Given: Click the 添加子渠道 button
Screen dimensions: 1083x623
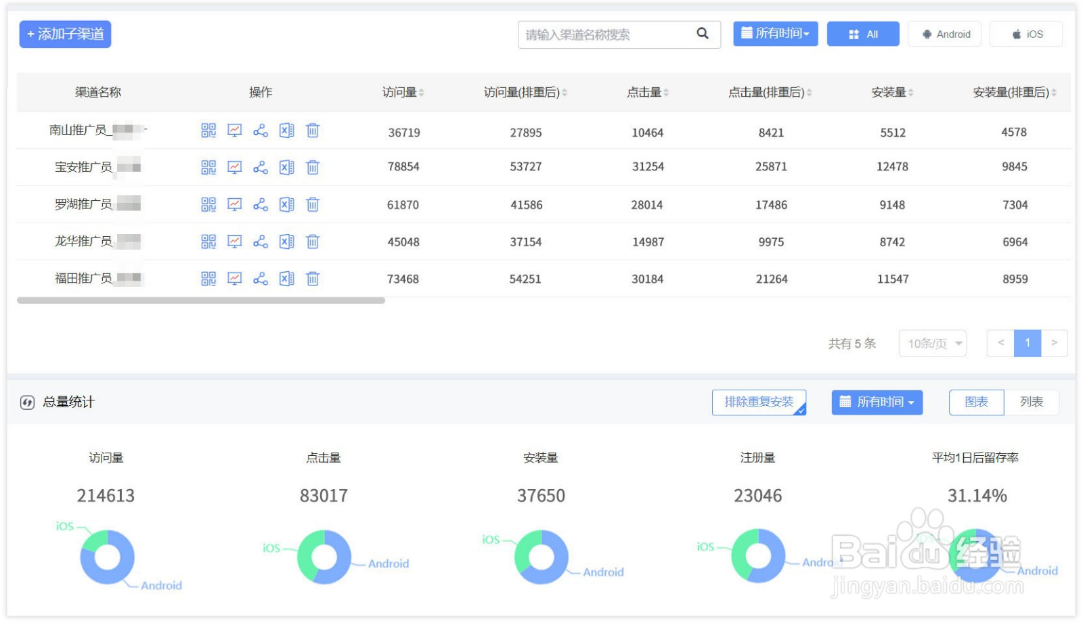Looking at the screenshot, I should point(65,34).
